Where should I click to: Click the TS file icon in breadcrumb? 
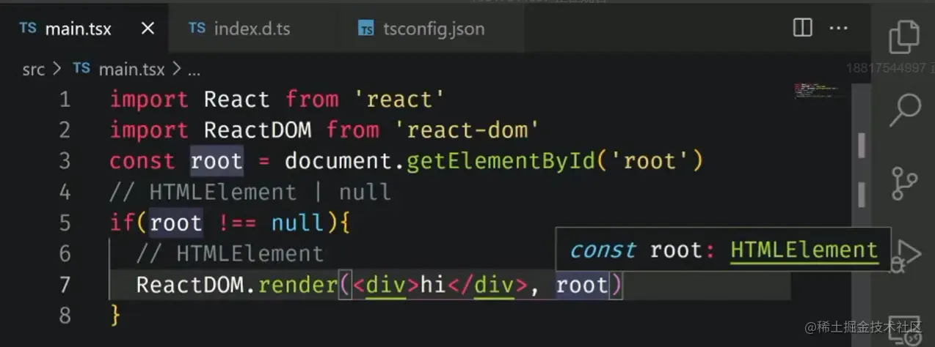81,68
